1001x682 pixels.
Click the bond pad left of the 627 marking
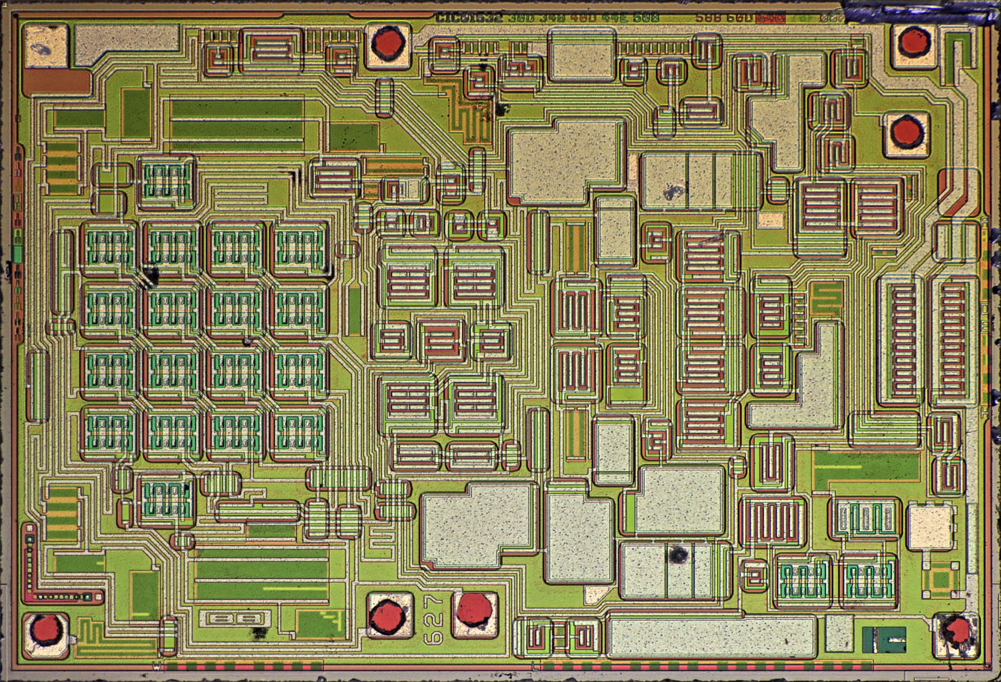[388, 615]
